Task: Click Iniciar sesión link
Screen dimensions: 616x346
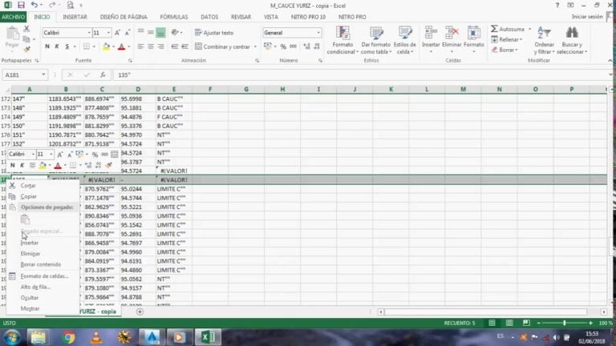Action: [x=586, y=17]
